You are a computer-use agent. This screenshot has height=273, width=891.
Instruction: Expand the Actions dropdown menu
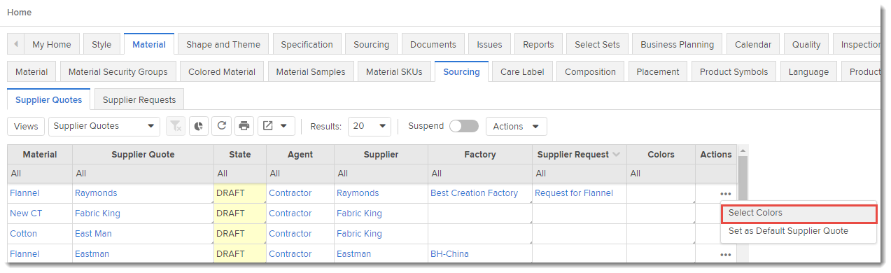coord(517,127)
